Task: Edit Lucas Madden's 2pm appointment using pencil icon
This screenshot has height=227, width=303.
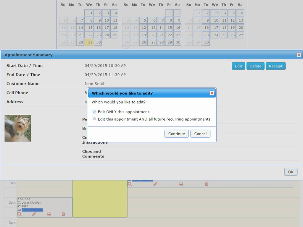Action: 34,214
